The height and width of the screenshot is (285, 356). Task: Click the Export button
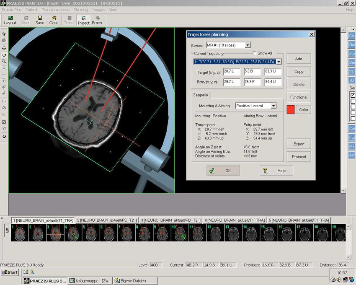tap(299, 144)
